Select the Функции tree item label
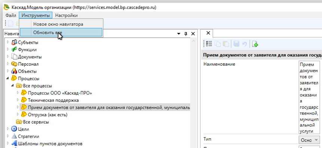Screen dimensions: 322x148 pyautogui.click(x=27, y=50)
